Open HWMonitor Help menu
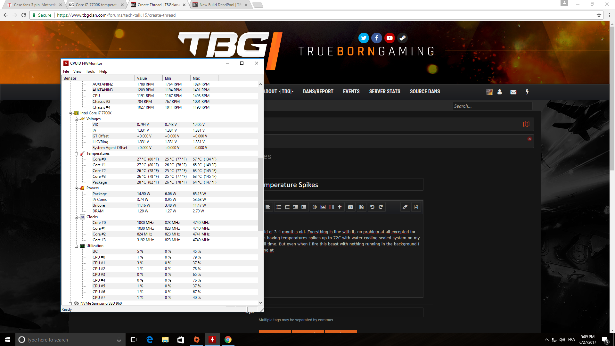 [103, 71]
